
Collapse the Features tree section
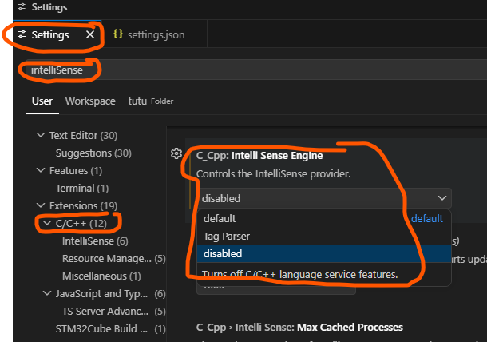[x=41, y=170]
